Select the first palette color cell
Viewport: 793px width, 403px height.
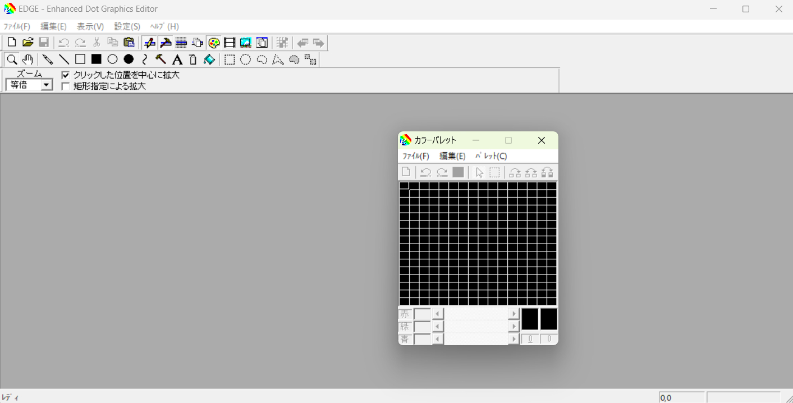pyautogui.click(x=404, y=186)
